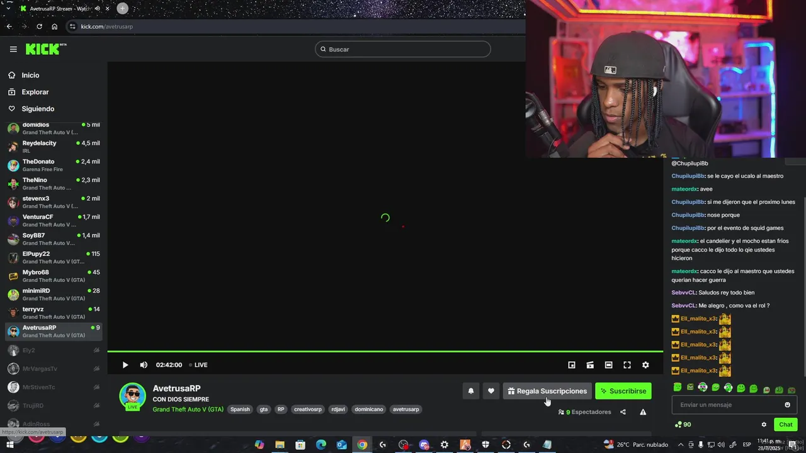Viewport: 806px width, 453px height.
Task: Open the clip creation icon
Action: coord(590,365)
